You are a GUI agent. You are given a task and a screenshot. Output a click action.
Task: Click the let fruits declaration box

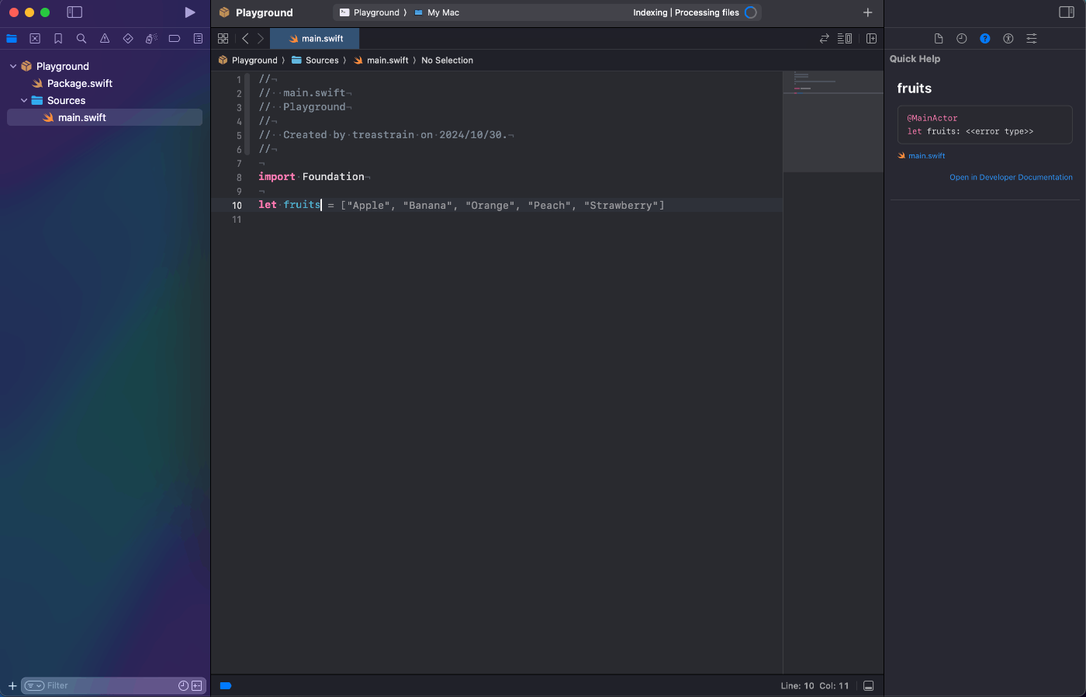[984, 125]
